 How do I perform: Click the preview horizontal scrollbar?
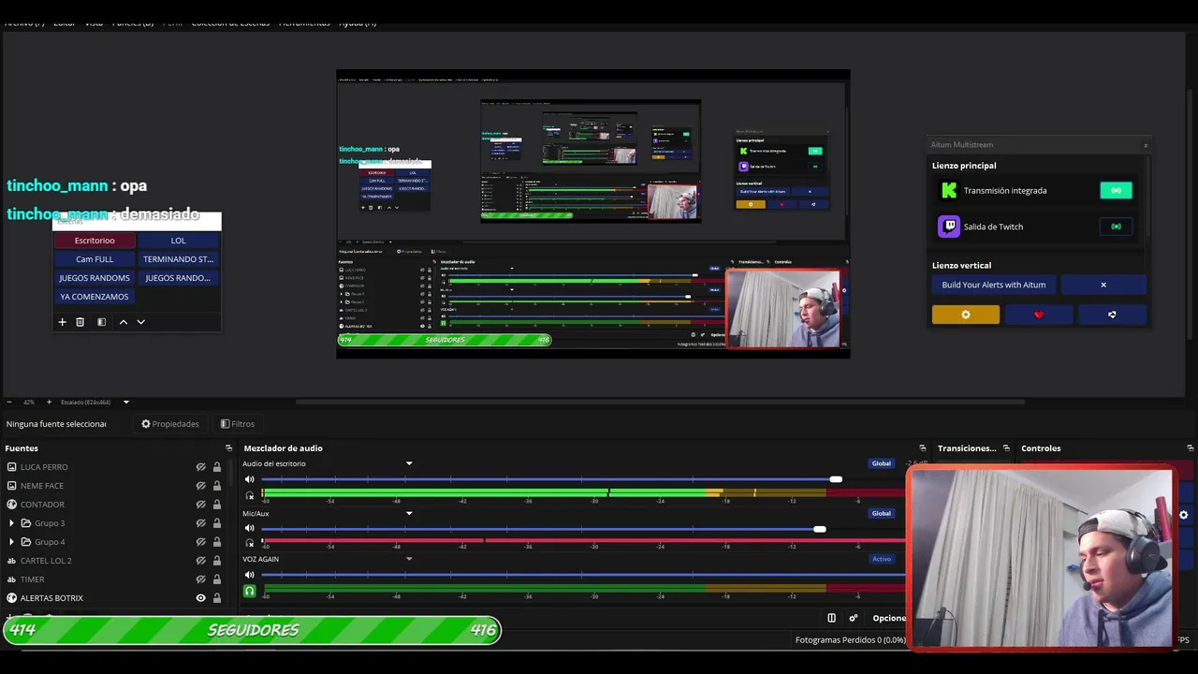pyautogui.click(x=660, y=403)
